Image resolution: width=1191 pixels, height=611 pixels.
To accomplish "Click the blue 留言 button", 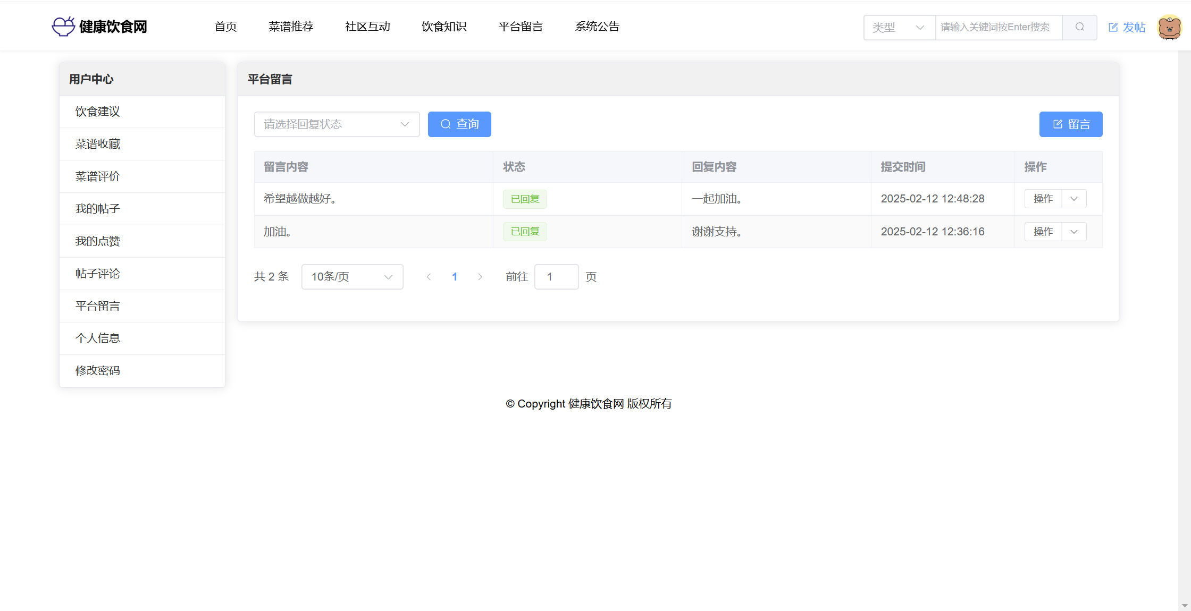I will tap(1071, 124).
